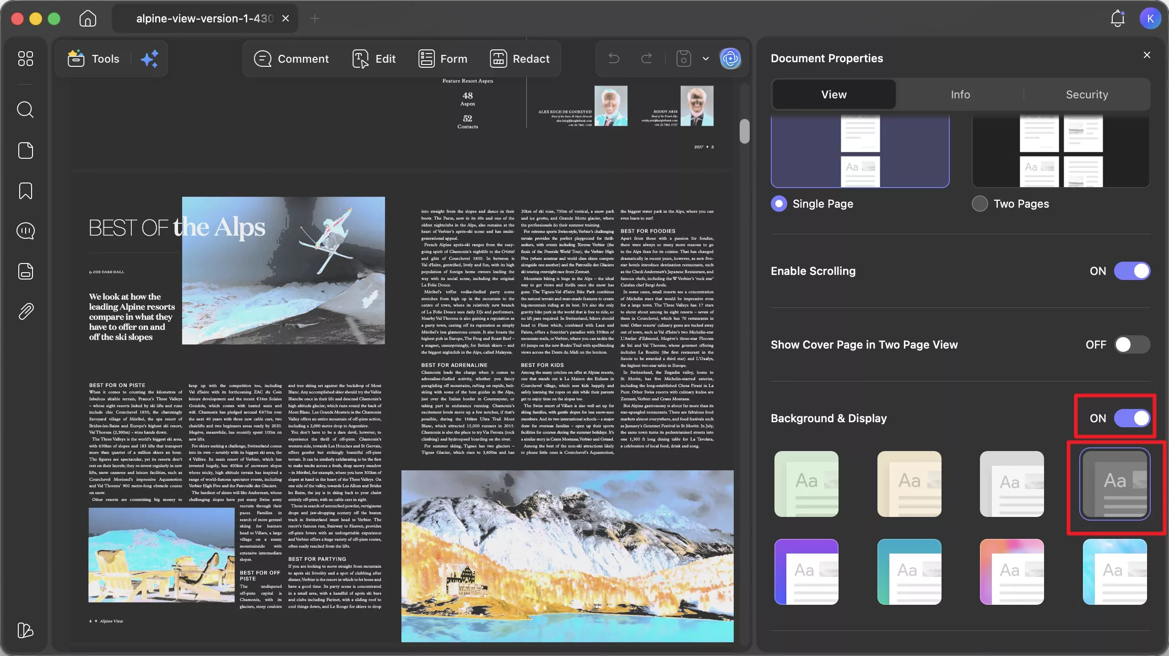Screen dimensions: 1169x656
Task: Open the comments list panel
Action: (25, 231)
